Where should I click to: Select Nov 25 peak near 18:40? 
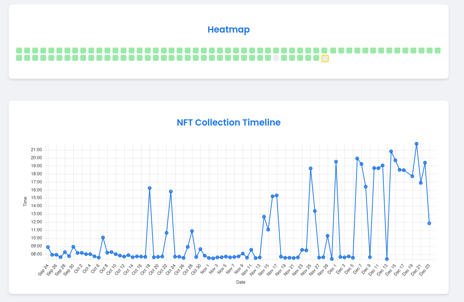click(x=310, y=168)
